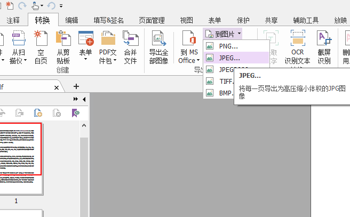Expand 到 MS Office dropdown arrow

tap(198, 60)
